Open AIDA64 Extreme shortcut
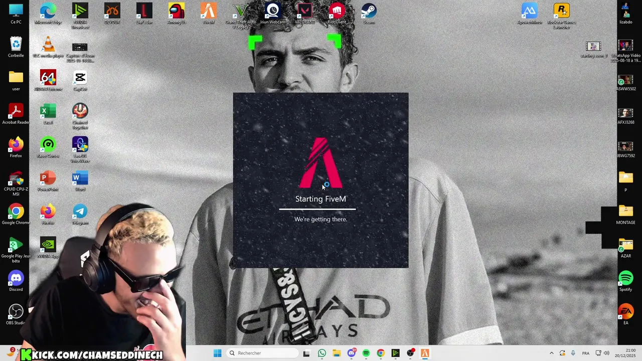This screenshot has height=361, width=642. pos(48,81)
